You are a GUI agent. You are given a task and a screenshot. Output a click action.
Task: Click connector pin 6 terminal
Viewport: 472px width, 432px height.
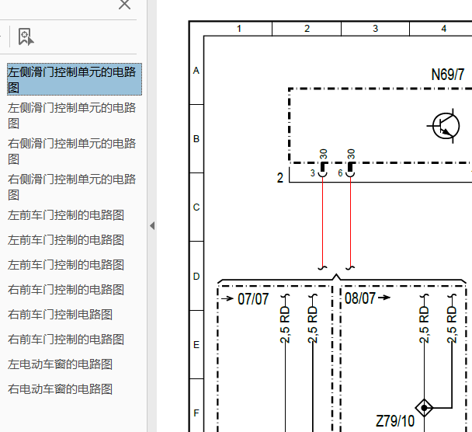(x=350, y=170)
